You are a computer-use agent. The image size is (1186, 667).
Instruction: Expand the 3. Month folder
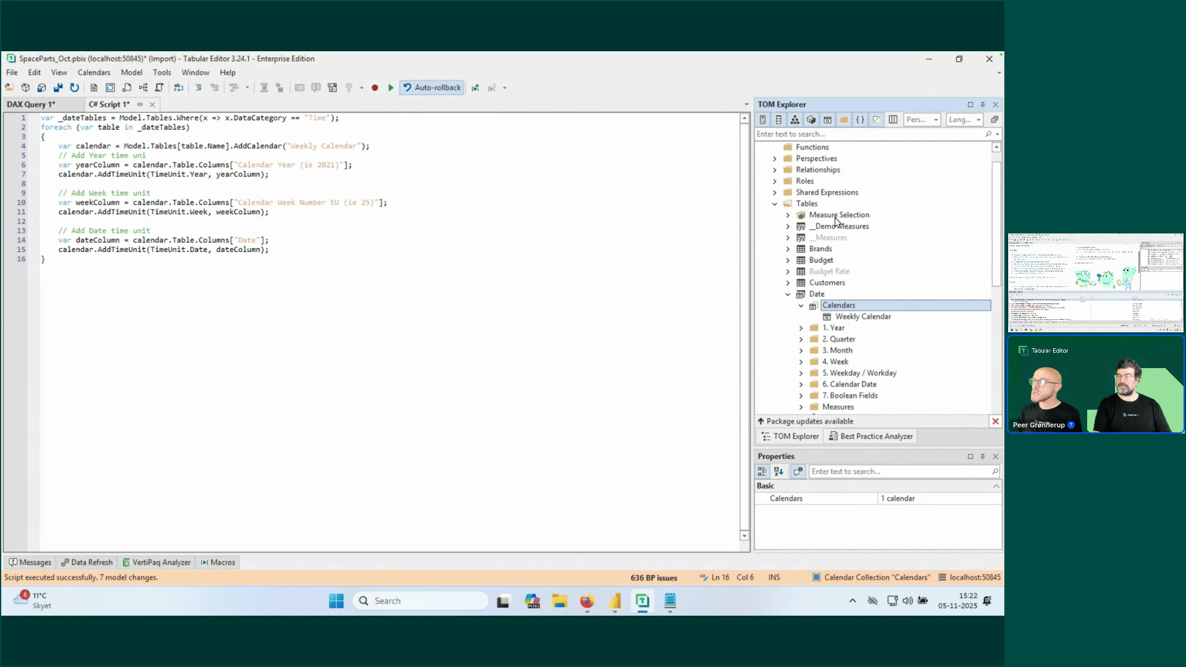point(801,351)
